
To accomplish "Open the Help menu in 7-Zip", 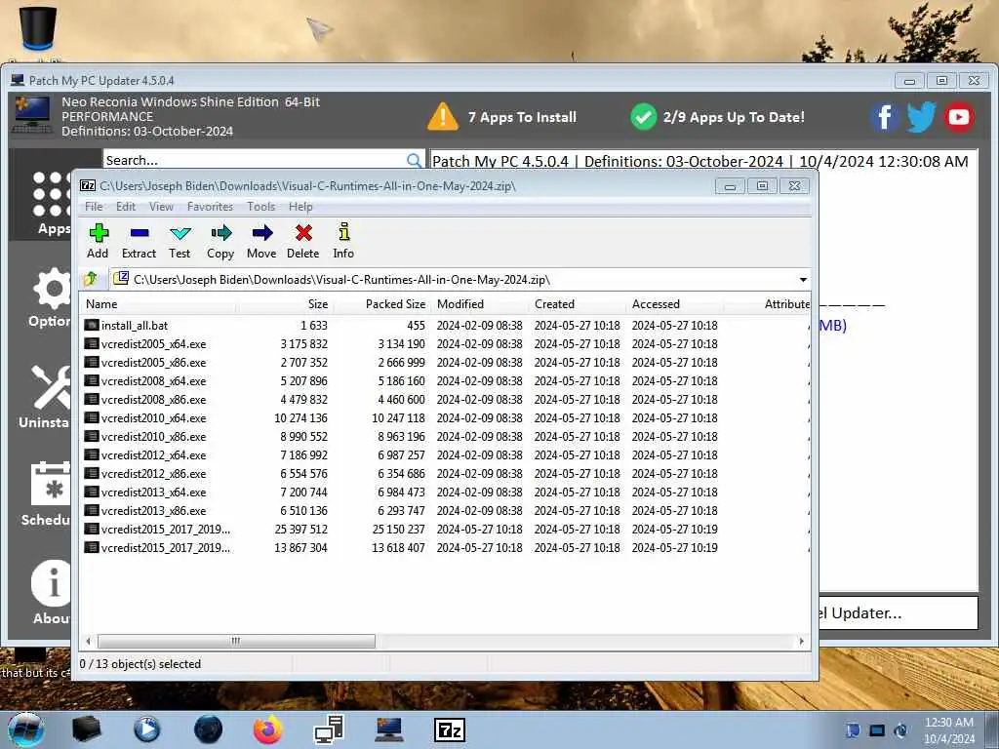I will pos(300,207).
